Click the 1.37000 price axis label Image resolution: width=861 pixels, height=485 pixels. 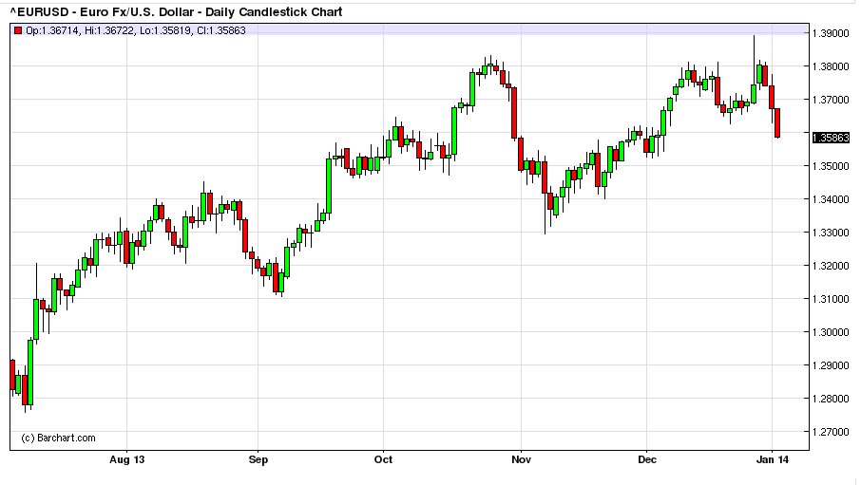pos(831,100)
